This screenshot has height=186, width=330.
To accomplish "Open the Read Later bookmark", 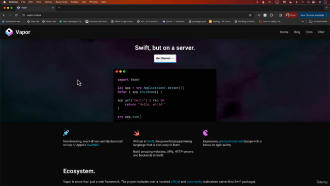I will (x=49, y=22).
